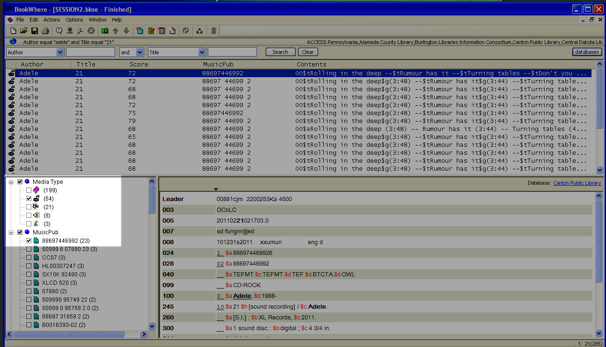606x347 pixels.
Task: Click the Clear button
Action: pos(307,52)
